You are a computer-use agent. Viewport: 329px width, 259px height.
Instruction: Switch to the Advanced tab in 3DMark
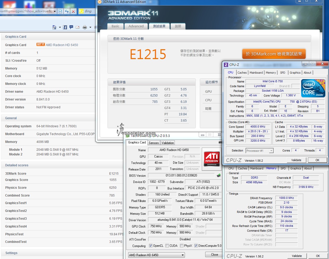pyautogui.click(x=136, y=26)
